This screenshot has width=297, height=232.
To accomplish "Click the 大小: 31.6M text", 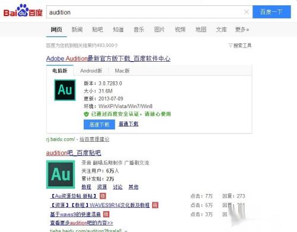I will (x=98, y=91).
